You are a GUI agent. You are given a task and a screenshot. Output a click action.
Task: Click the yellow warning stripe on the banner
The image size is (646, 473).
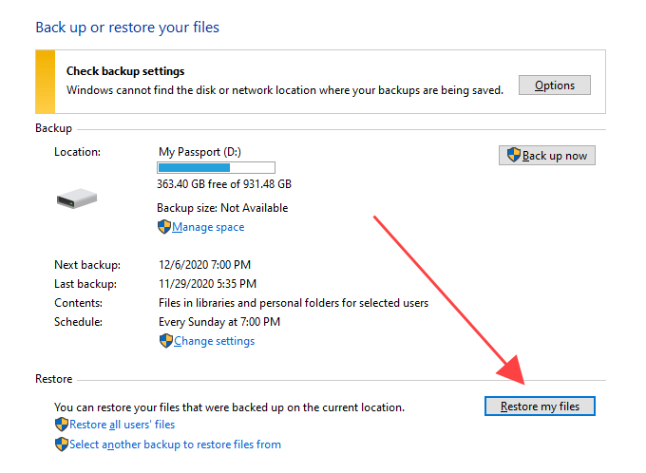point(46,81)
